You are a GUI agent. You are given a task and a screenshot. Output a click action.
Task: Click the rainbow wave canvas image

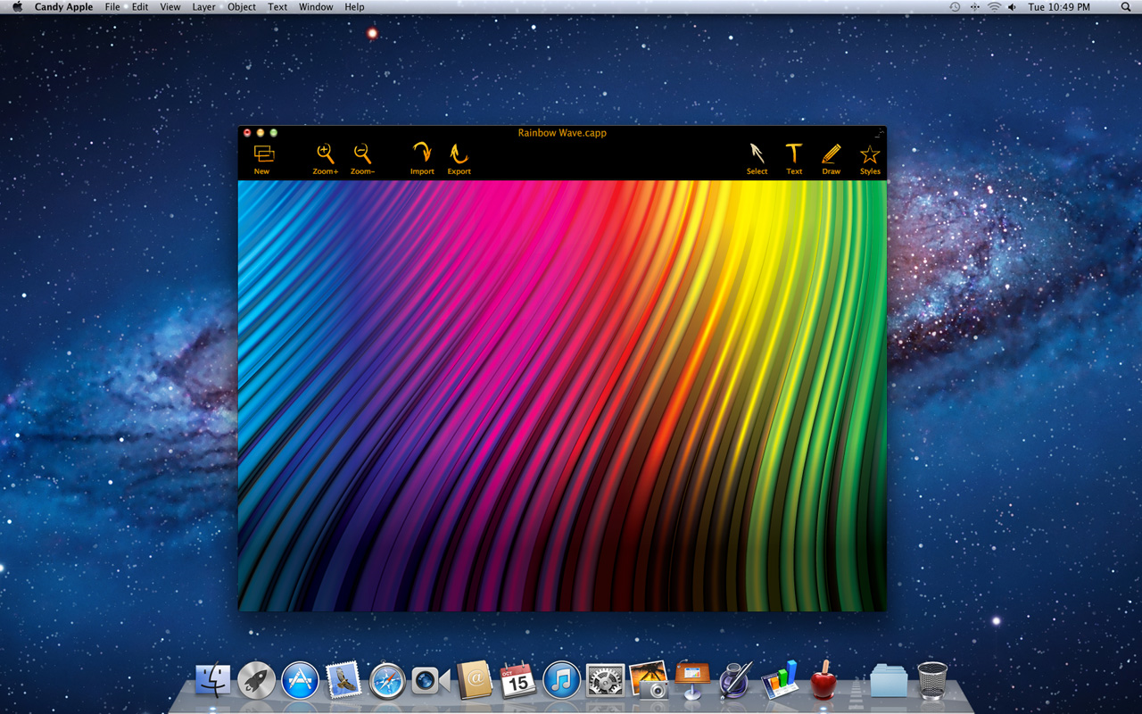[x=562, y=395]
